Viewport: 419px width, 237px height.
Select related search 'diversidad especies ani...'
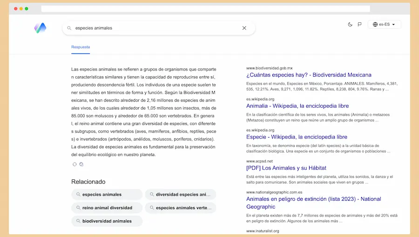pyautogui.click(x=180, y=194)
